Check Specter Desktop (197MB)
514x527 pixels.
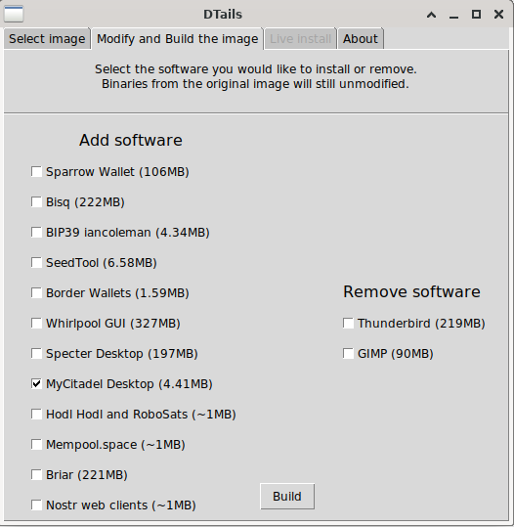pyautogui.click(x=36, y=354)
